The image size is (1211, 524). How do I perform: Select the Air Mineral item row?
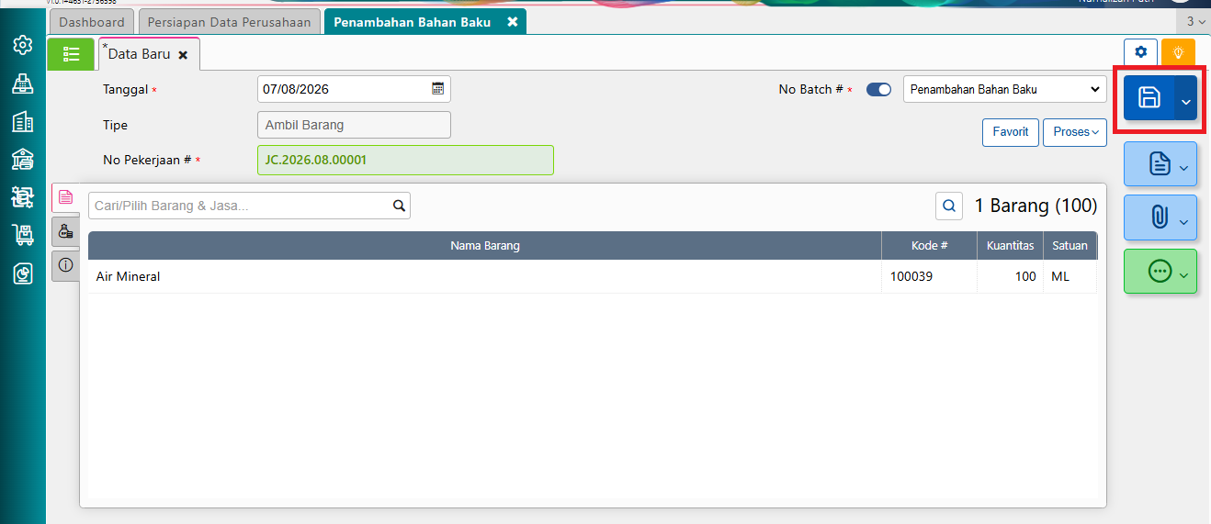point(593,276)
